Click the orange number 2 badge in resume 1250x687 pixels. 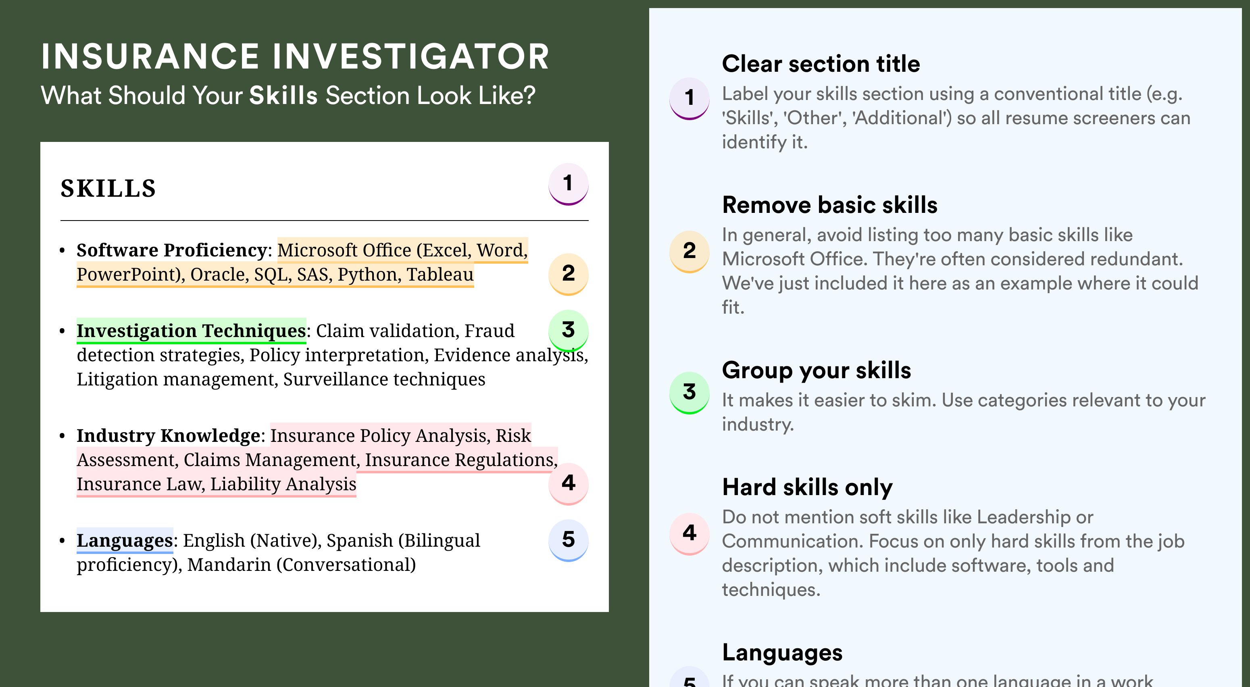568,275
